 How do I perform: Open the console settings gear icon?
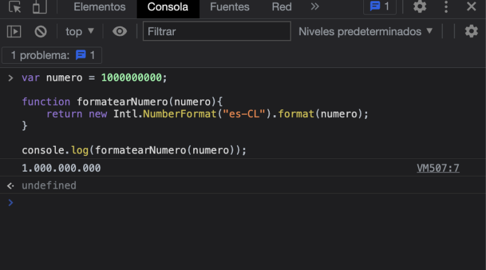471,32
